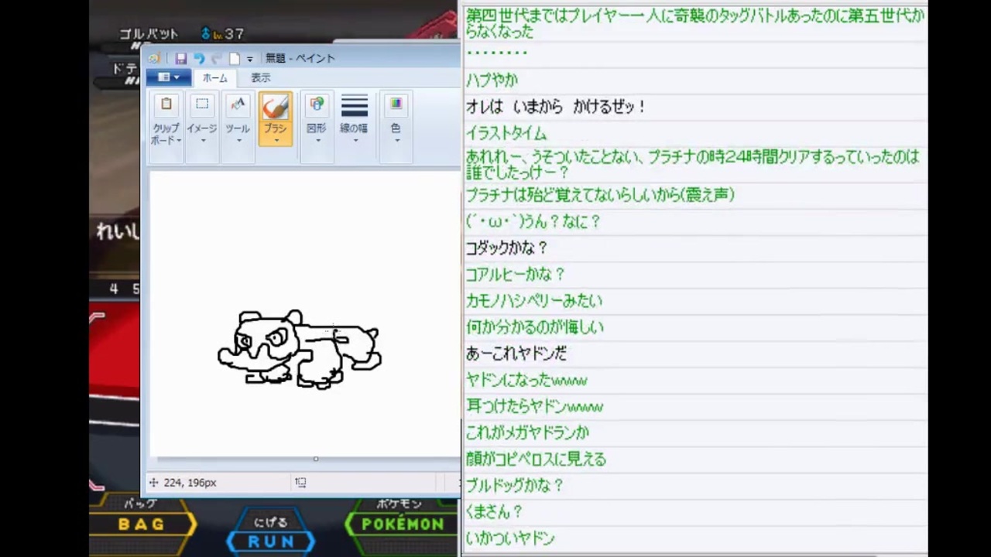This screenshot has height=557, width=991.
Task: Click the comment (´・ω・`)うん?なに?
Action: coord(533,221)
